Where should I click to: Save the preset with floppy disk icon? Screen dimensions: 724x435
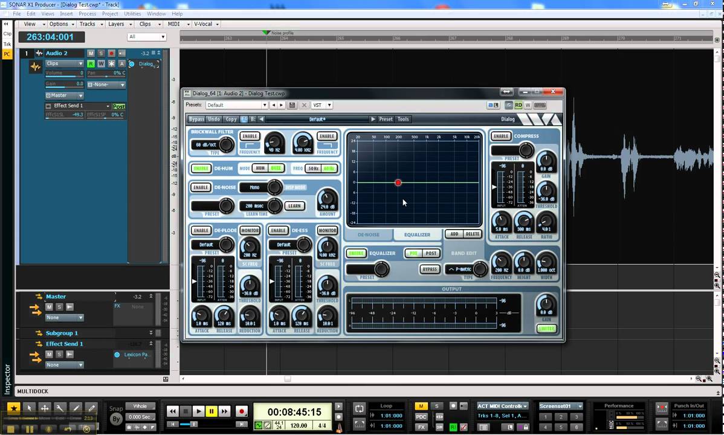[292, 105]
